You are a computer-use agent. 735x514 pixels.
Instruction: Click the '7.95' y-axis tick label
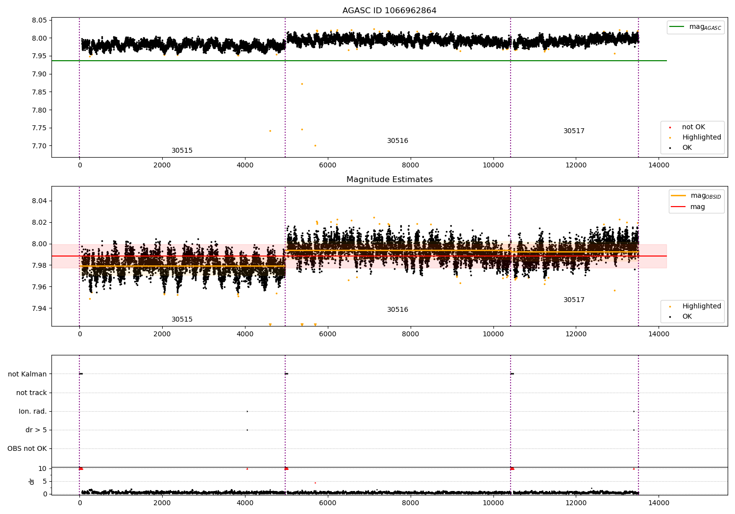tap(39, 56)
